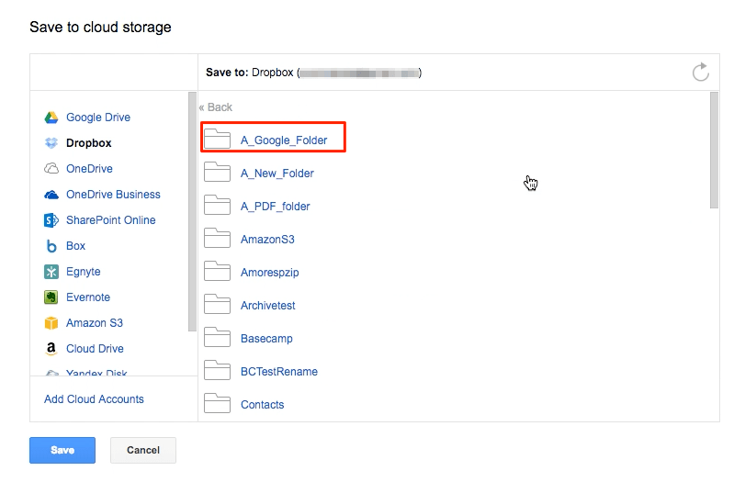The height and width of the screenshot is (482, 745).
Task: Click folder icon beside Basecamp
Action: tap(217, 337)
